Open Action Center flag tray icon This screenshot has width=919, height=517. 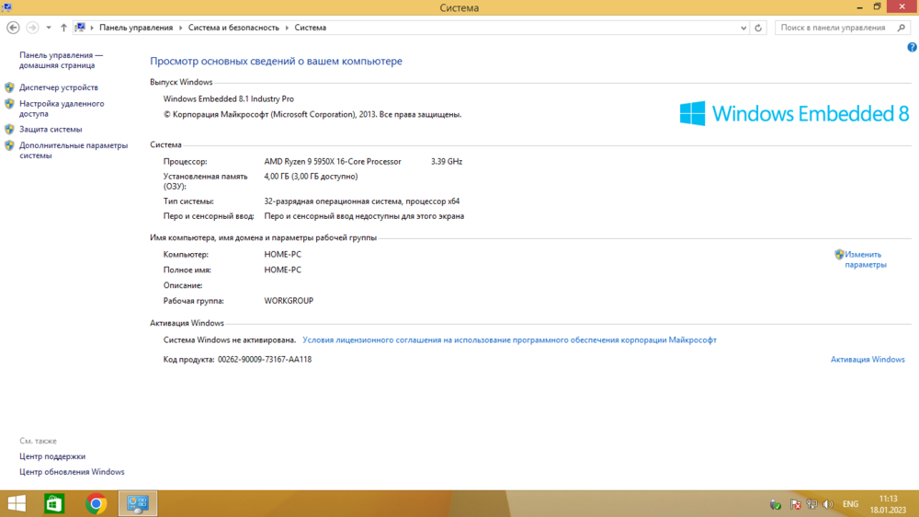click(x=796, y=504)
